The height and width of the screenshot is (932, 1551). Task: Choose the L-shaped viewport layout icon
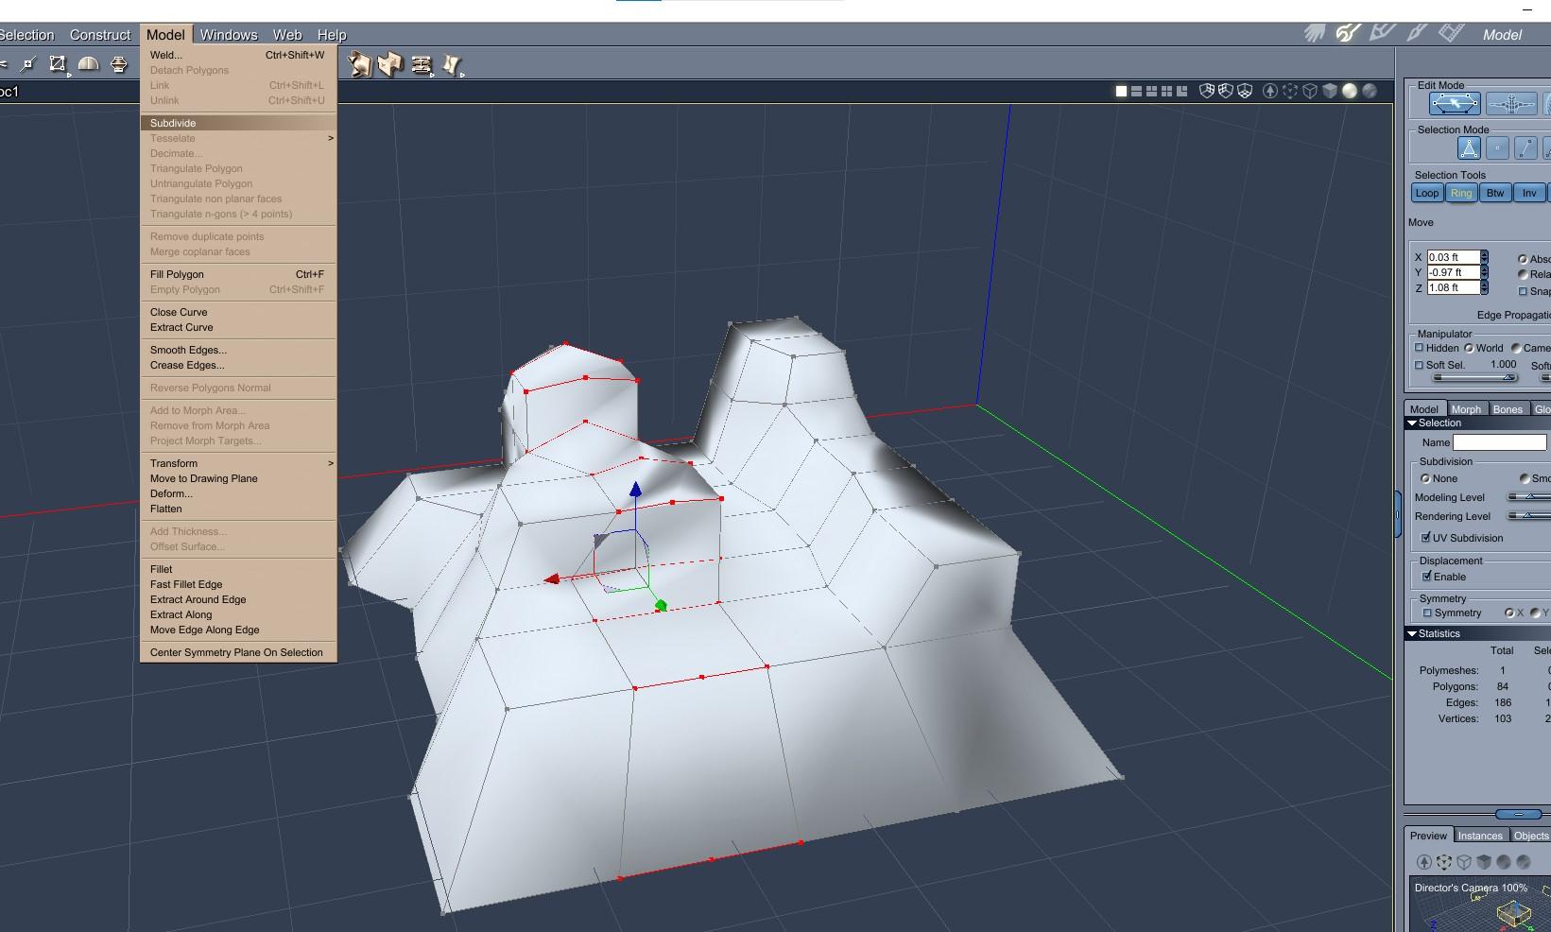click(x=1181, y=92)
